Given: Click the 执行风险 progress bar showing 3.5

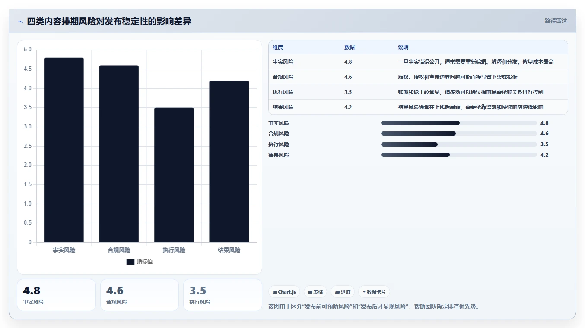Looking at the screenshot, I should (459, 144).
